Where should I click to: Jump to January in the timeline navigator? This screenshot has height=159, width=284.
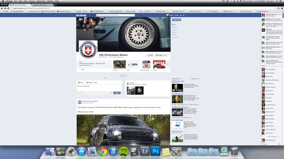[175, 27]
